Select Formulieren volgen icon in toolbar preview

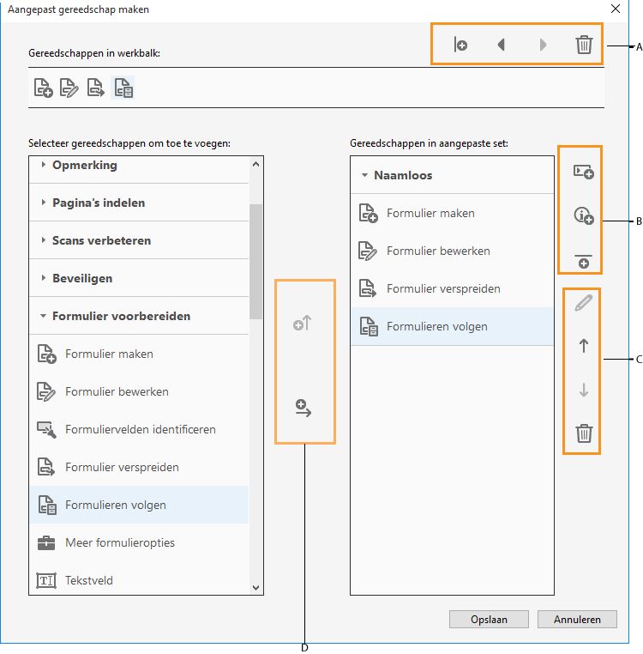(x=123, y=88)
